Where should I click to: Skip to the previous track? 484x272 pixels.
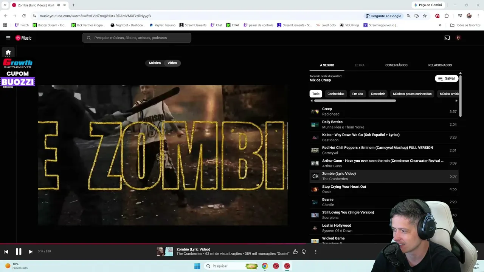[6, 252]
